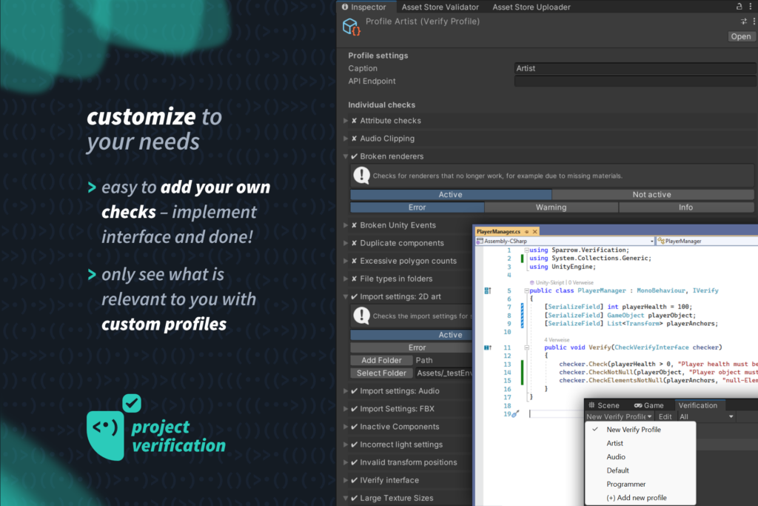
Task: Click into the API Endpoint field
Action: [634, 81]
